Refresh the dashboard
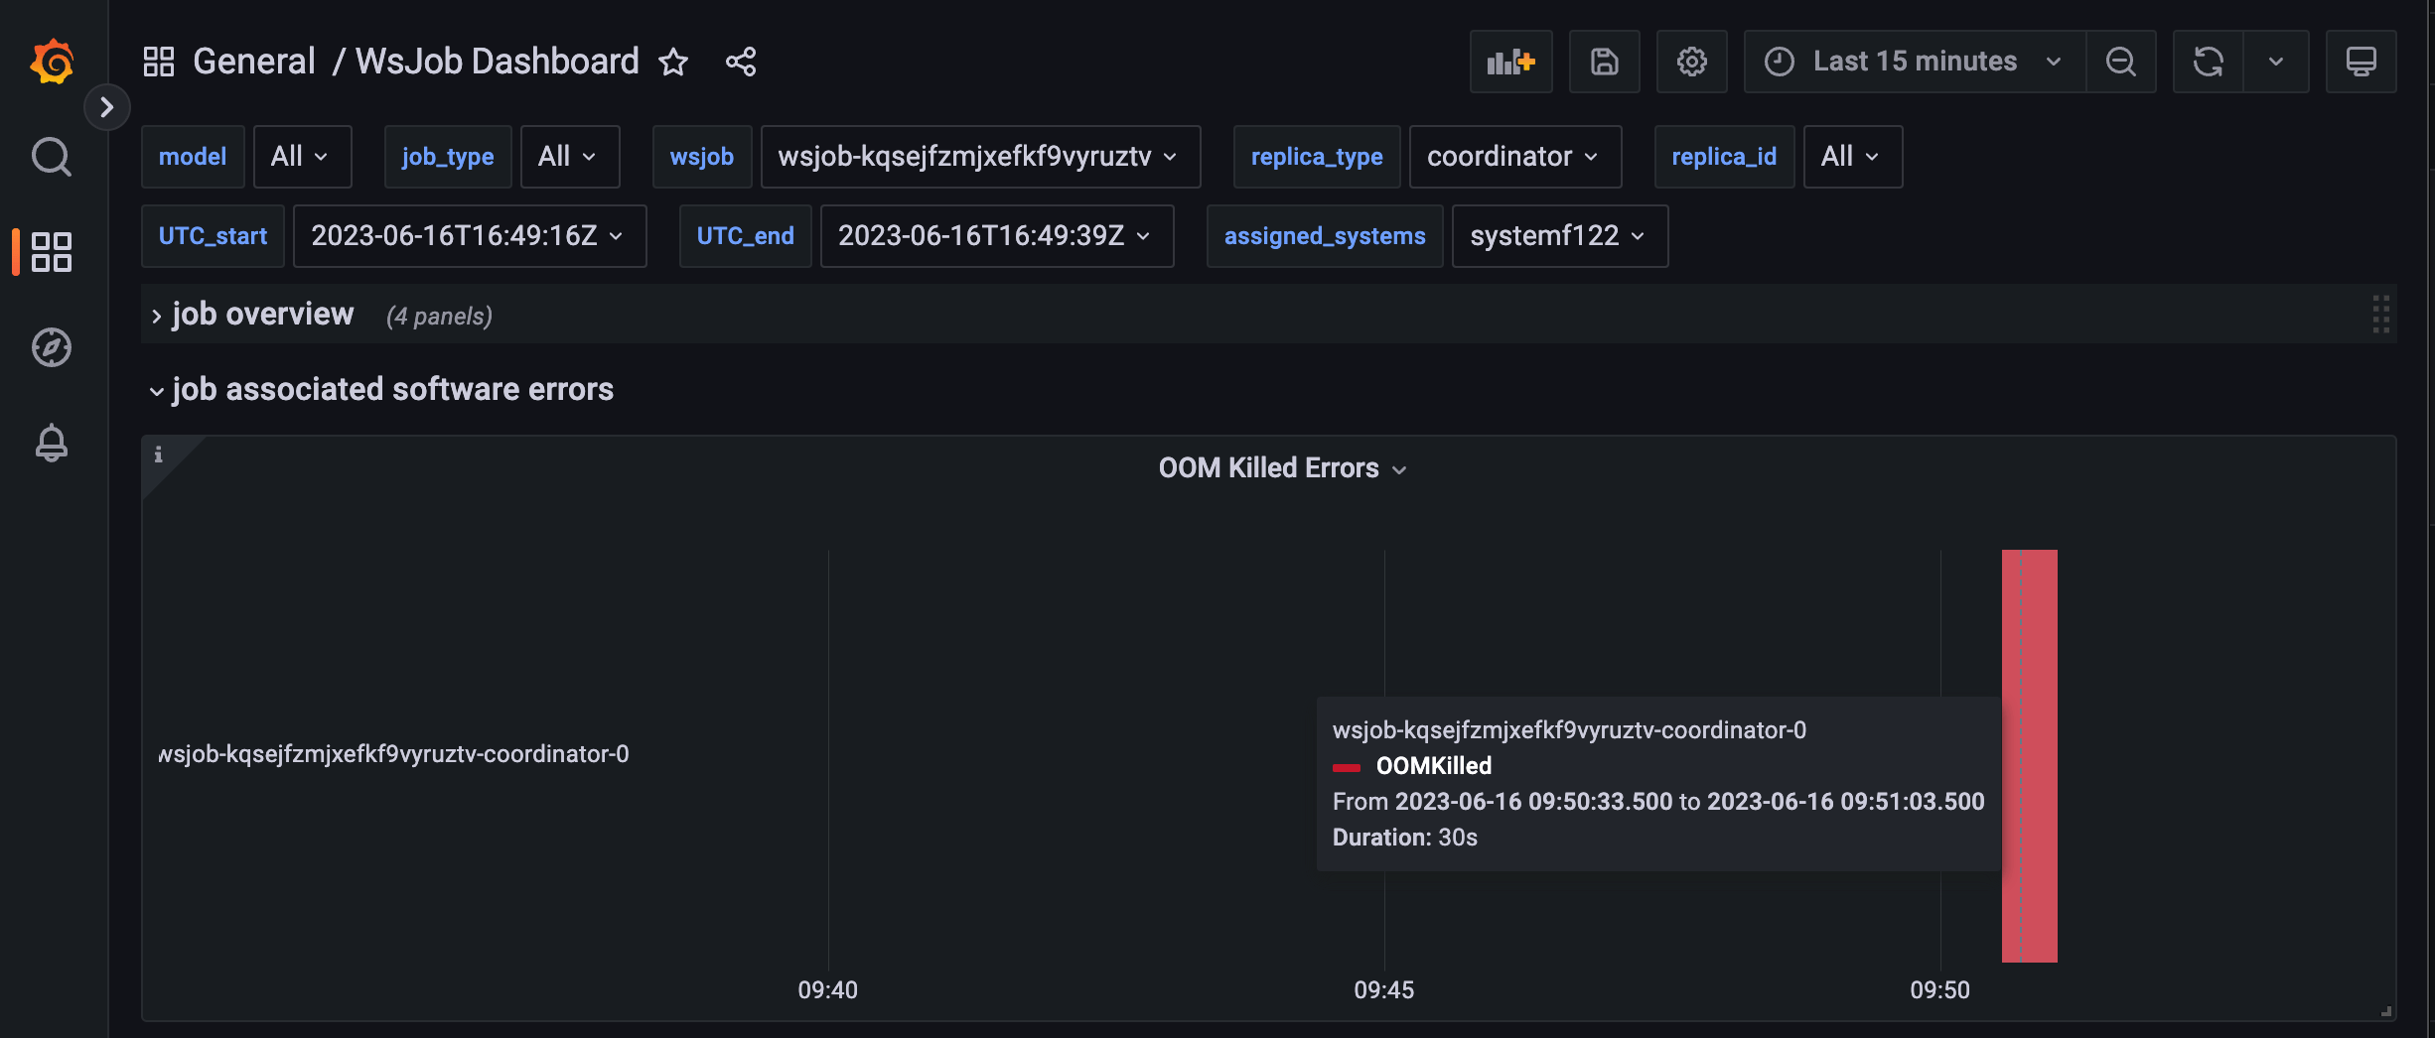Viewport: 2435px width, 1038px height. 2208,62
